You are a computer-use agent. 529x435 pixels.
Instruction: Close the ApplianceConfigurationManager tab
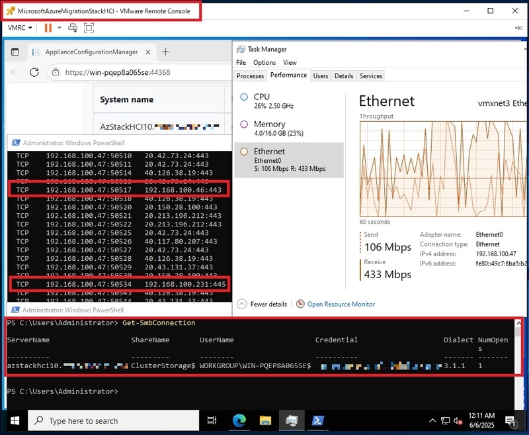[147, 52]
